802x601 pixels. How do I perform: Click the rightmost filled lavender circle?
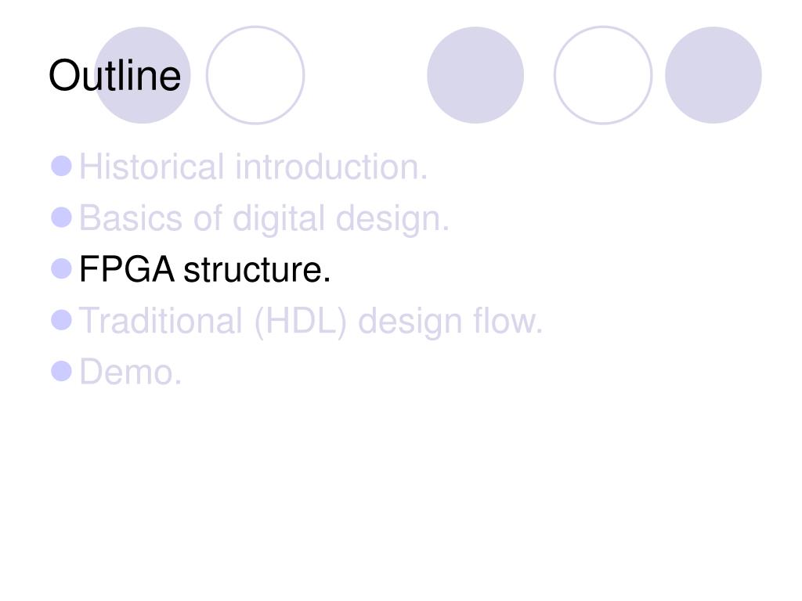(x=713, y=75)
